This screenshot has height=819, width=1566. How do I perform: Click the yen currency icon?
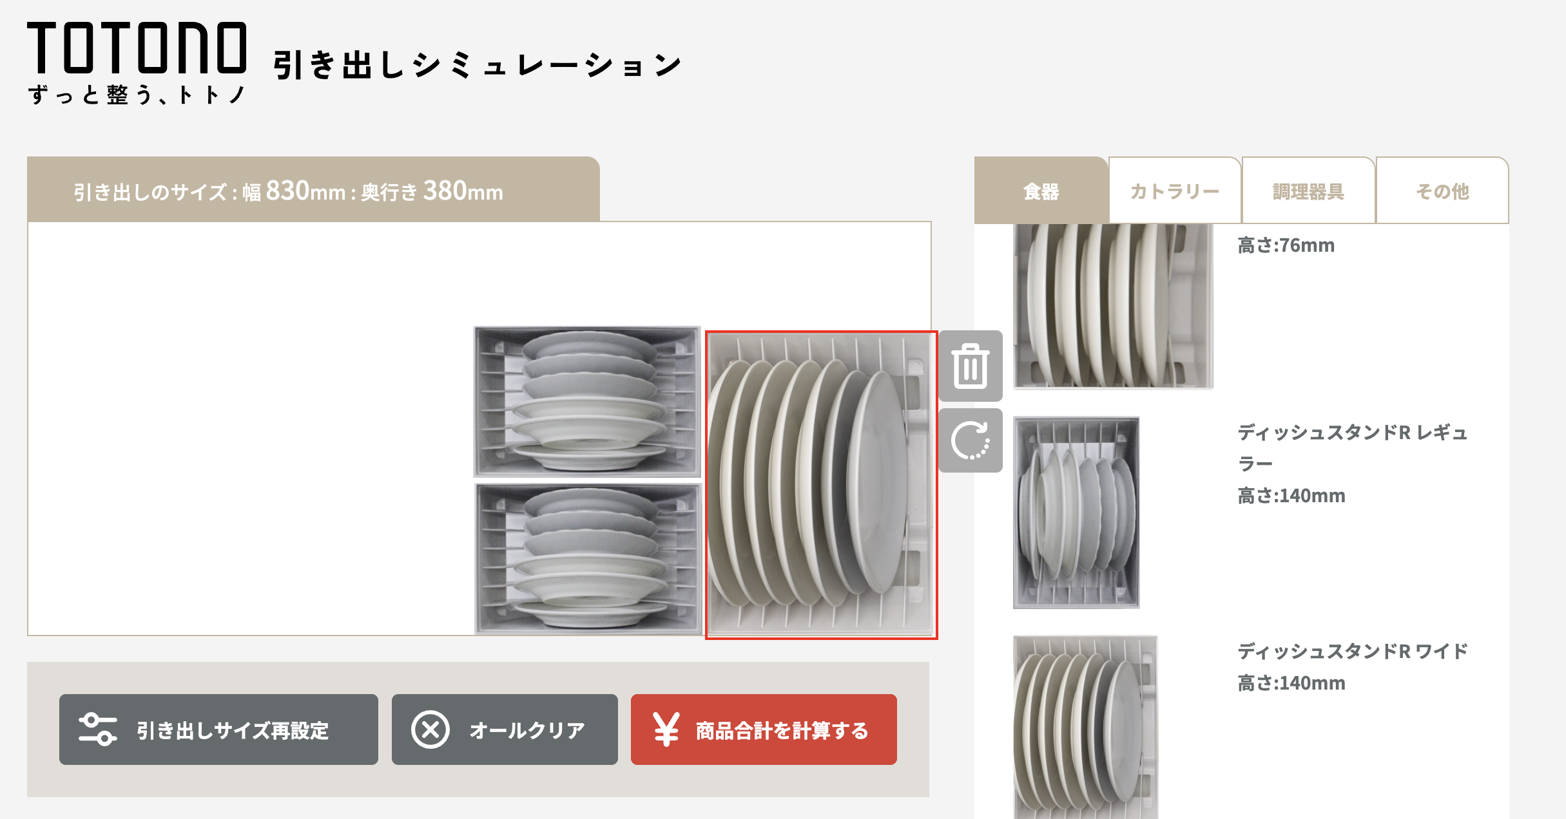[x=666, y=730]
